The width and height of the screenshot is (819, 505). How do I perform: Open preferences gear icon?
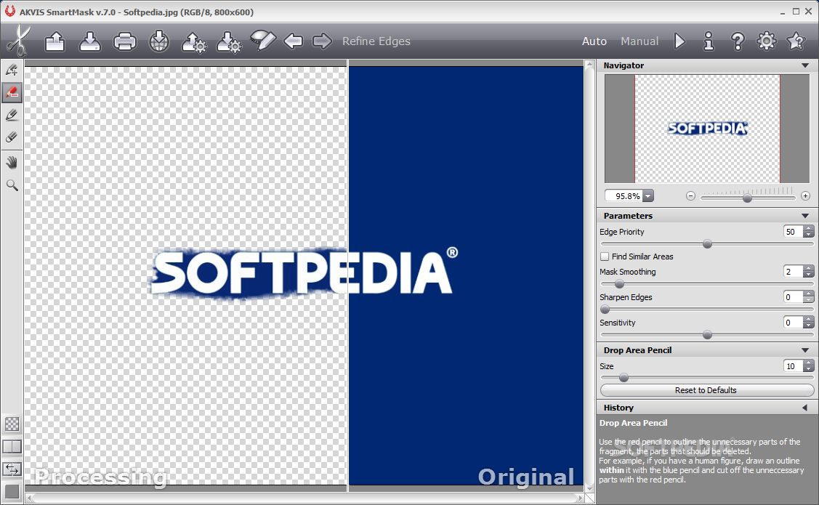click(x=766, y=41)
